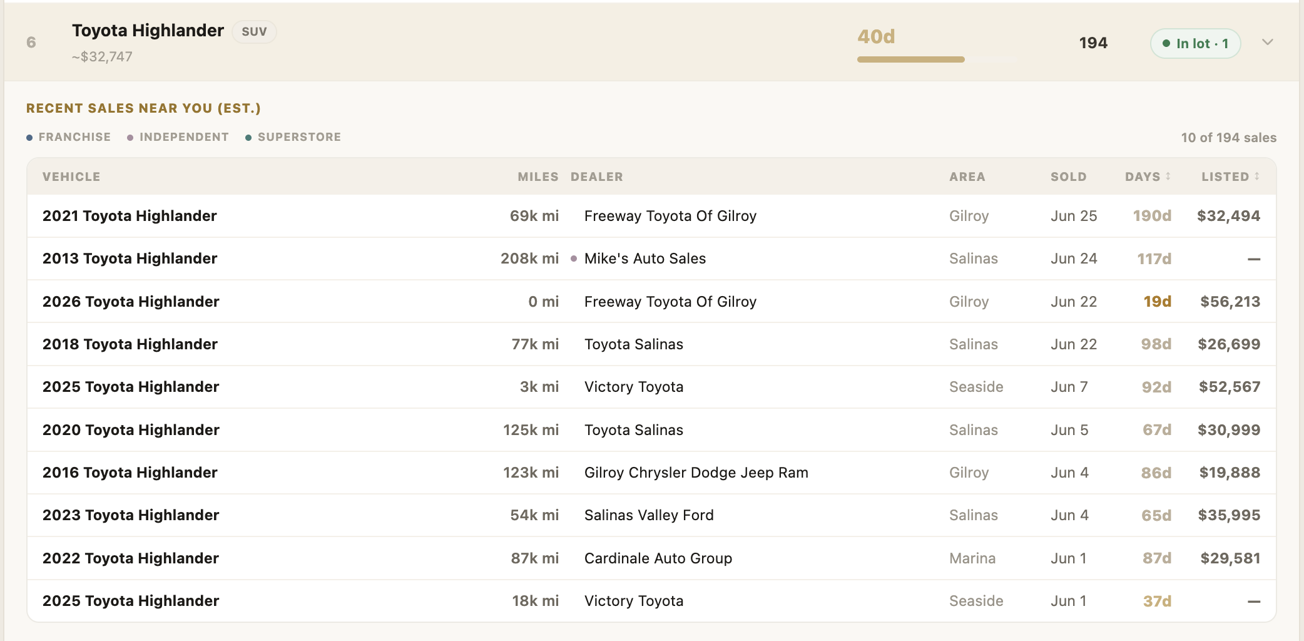Click the FRANCHISE legend item
The height and width of the screenshot is (641, 1304).
coord(69,137)
